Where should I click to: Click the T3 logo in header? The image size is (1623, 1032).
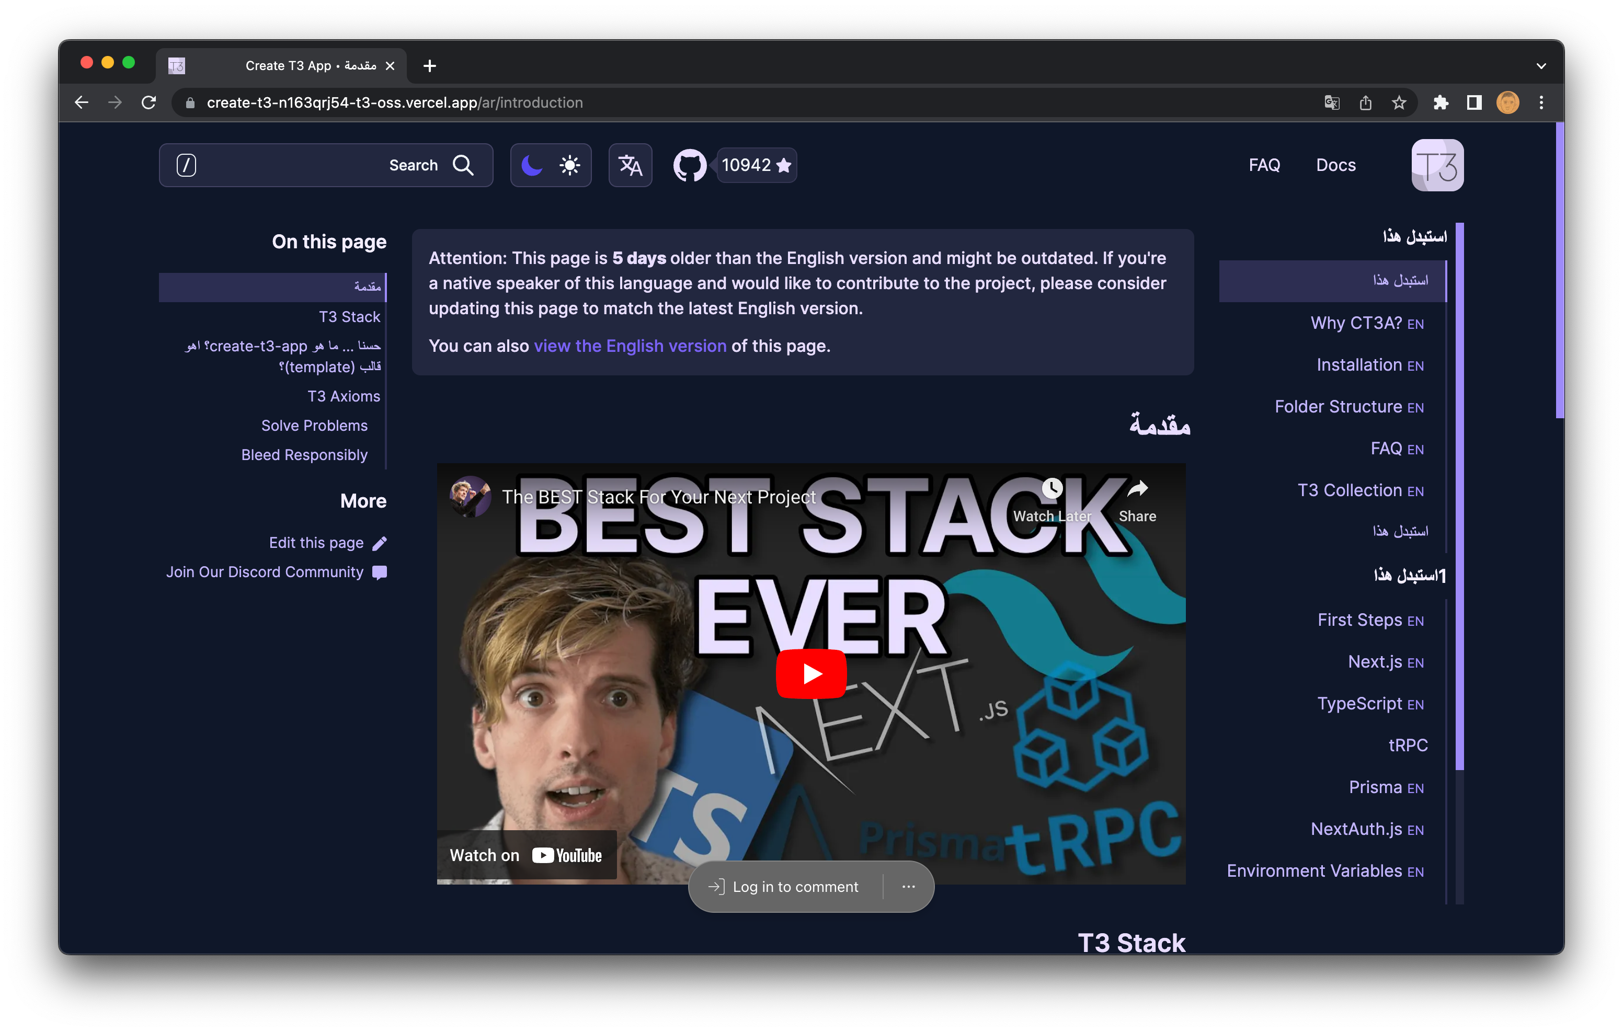point(1437,165)
